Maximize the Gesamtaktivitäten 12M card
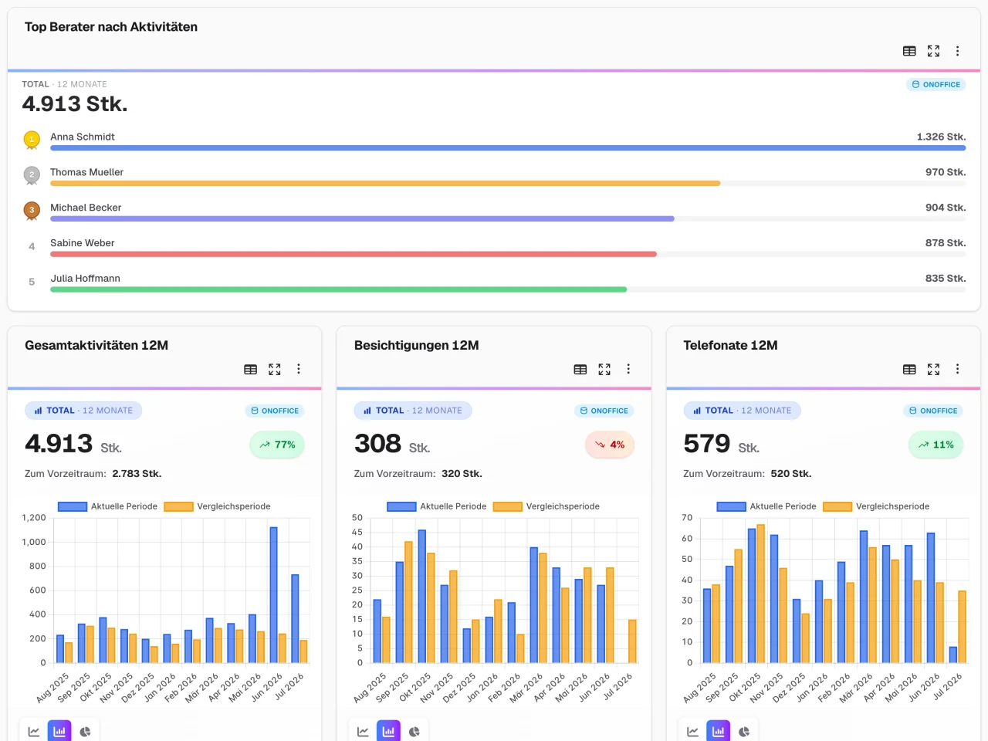Image resolution: width=988 pixels, height=741 pixels. [275, 370]
